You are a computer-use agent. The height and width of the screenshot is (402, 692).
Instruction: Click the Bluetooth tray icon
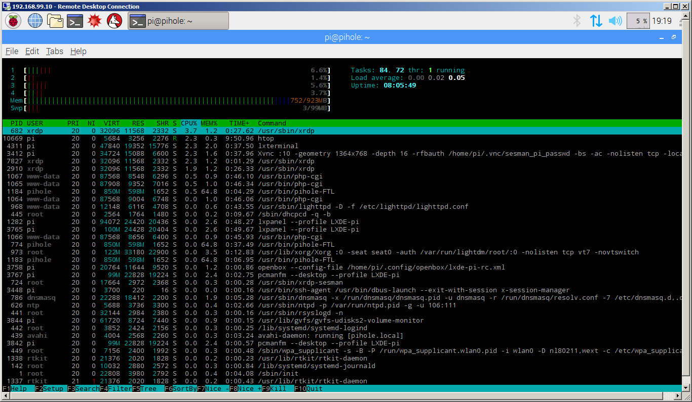pyautogui.click(x=576, y=21)
